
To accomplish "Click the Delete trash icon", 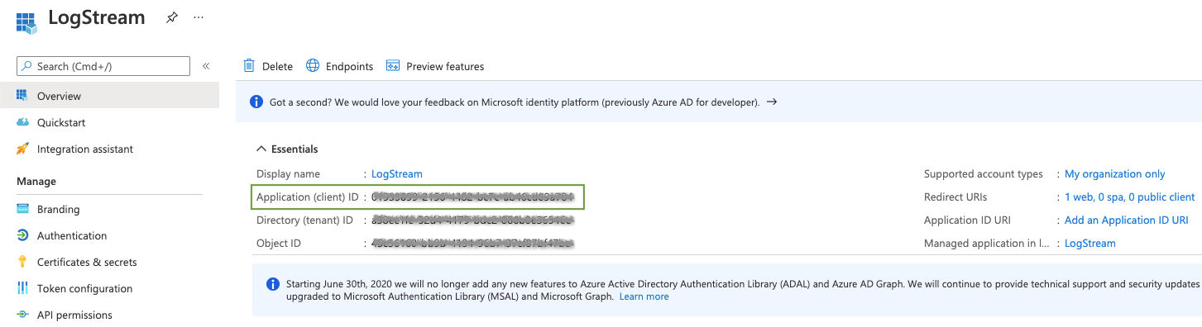I will pos(249,66).
